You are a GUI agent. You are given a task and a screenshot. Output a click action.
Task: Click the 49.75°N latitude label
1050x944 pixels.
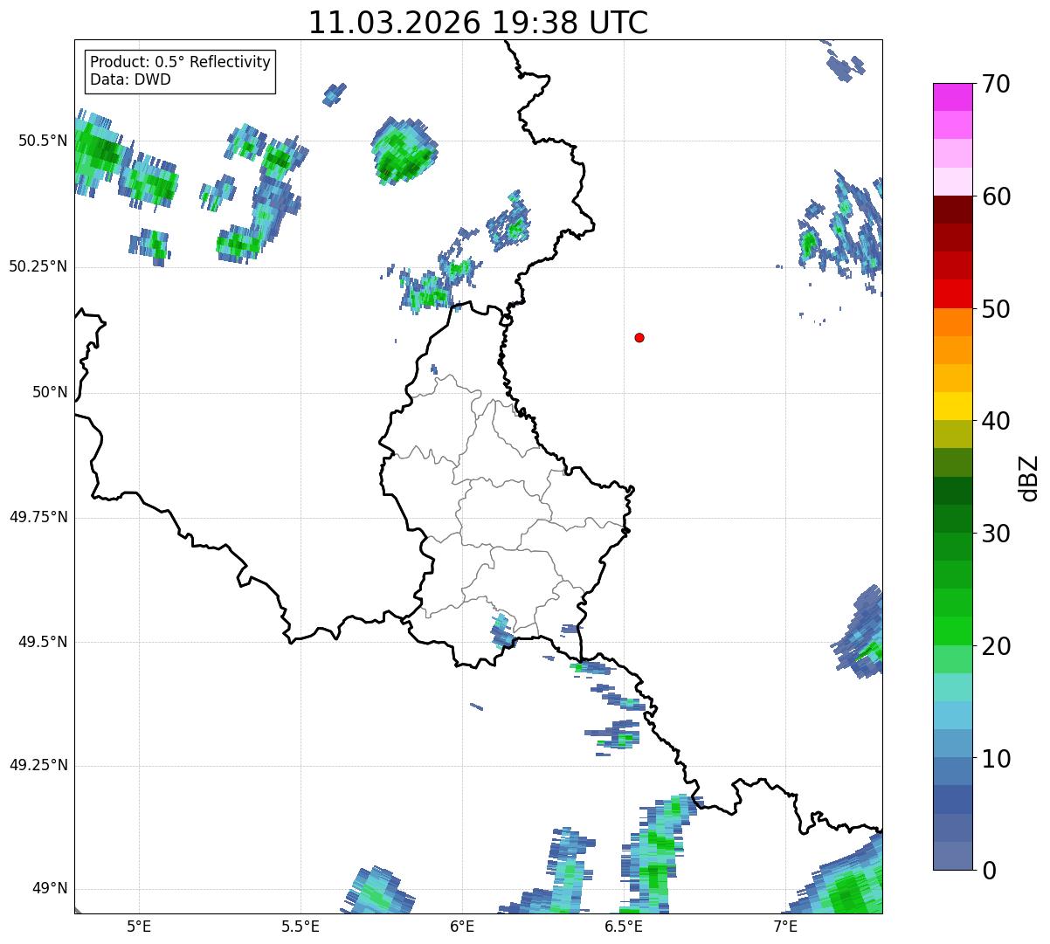point(38,517)
